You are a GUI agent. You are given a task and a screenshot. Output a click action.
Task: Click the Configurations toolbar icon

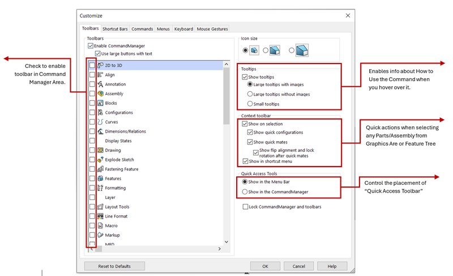click(100, 113)
